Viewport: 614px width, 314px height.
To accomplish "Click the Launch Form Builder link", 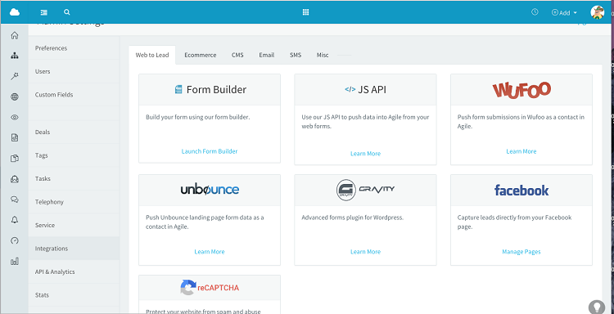I will 210,151.
